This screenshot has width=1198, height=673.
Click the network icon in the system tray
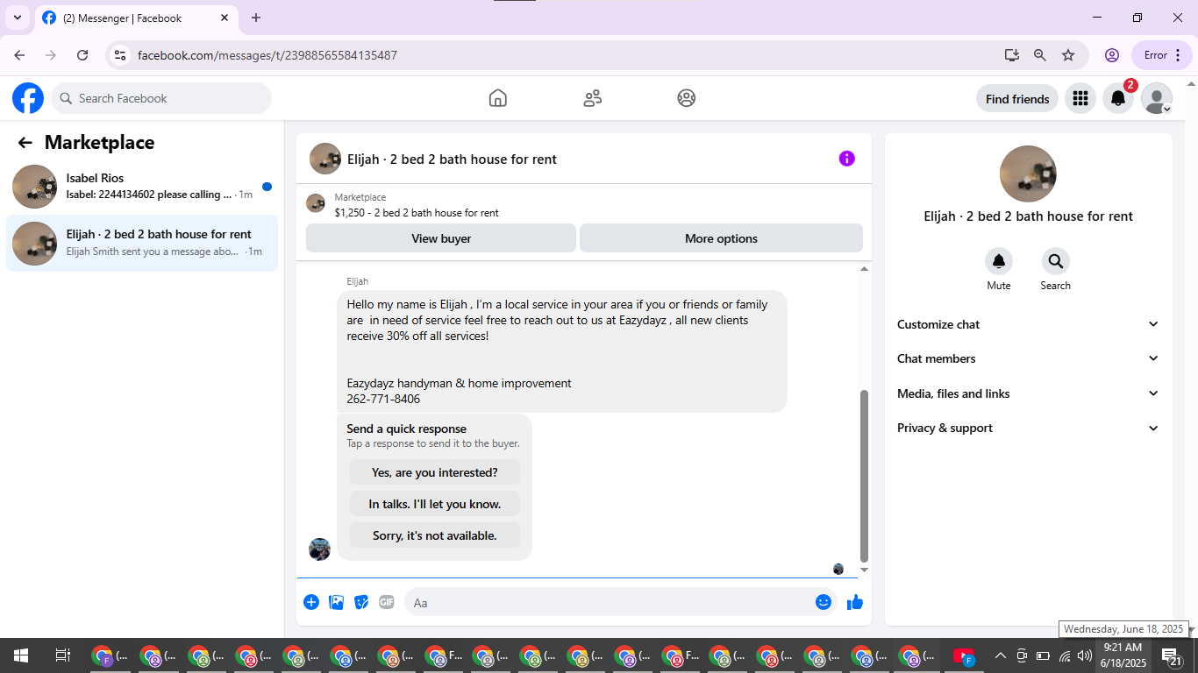pyautogui.click(x=1065, y=655)
